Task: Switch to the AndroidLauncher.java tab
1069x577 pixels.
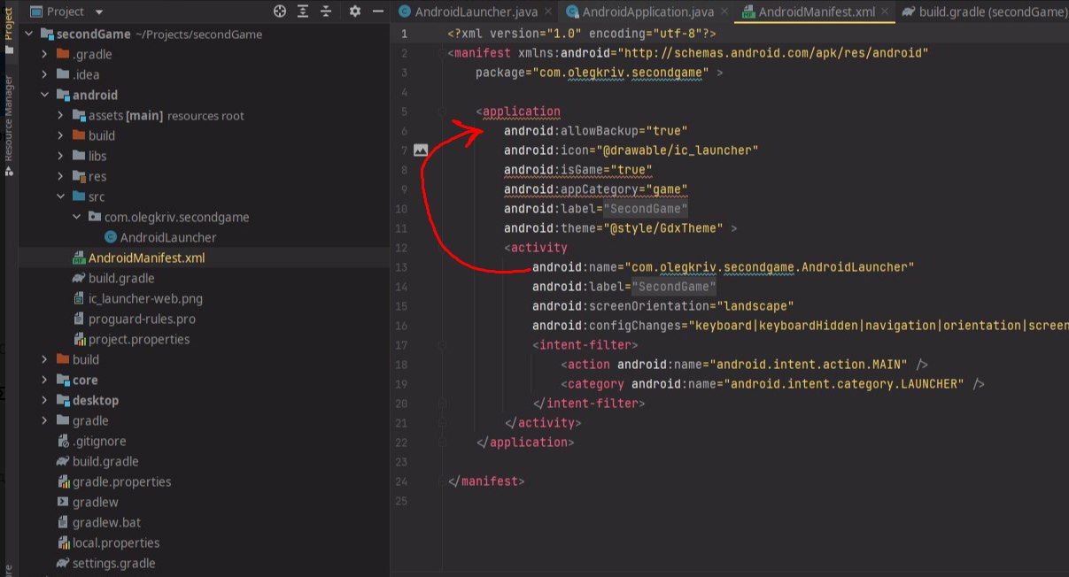Action: tap(475, 12)
